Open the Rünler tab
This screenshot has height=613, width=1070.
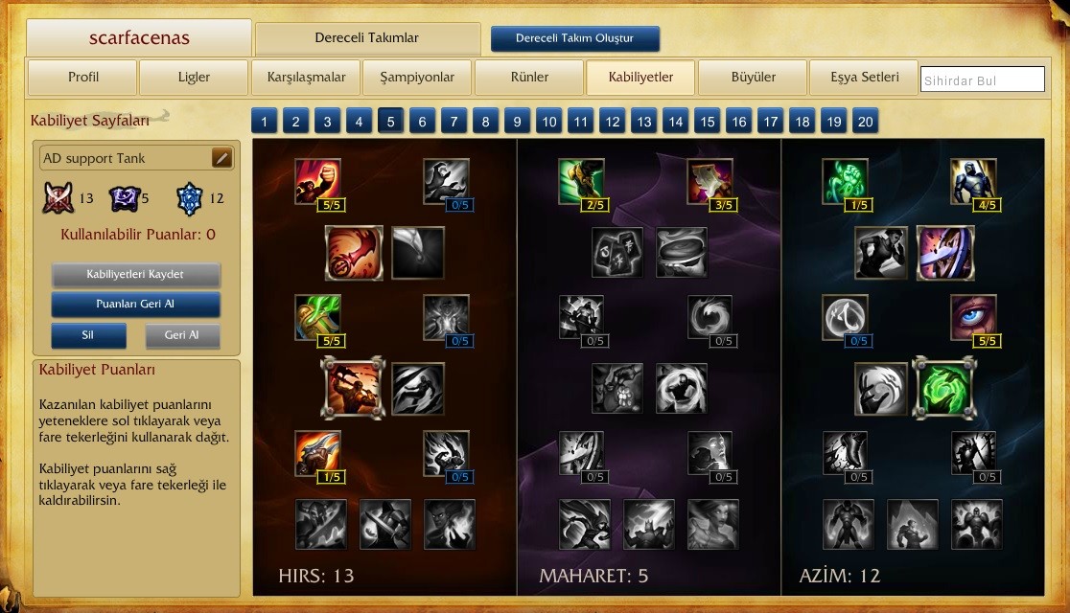[529, 77]
